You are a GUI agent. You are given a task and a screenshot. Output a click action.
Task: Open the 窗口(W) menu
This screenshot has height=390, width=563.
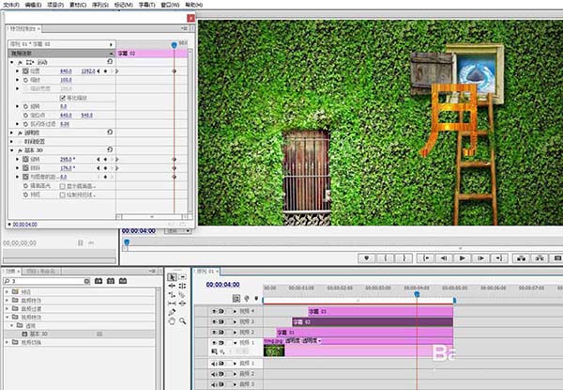pos(170,5)
